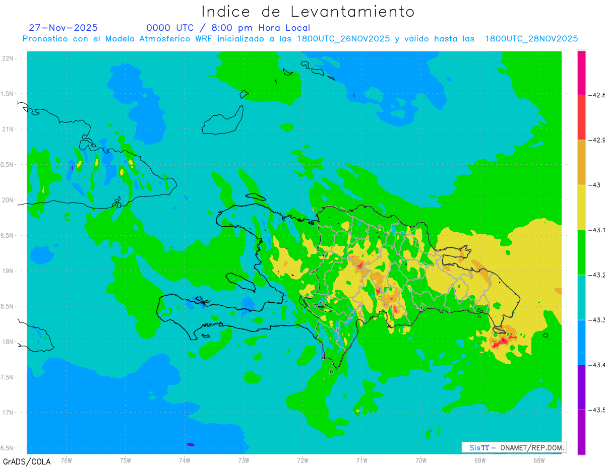This screenshot has width=605, height=467.
Task: Click the '71W' longitude label
Action: (x=361, y=460)
